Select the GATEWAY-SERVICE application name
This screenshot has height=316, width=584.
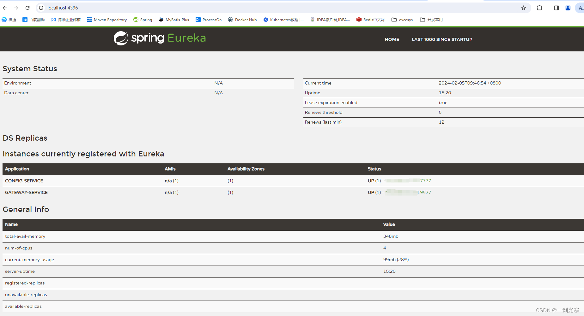click(26, 192)
